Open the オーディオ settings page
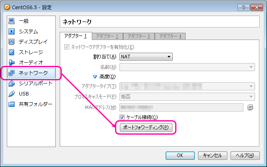The width and height of the screenshot is (267, 167). click(x=31, y=63)
